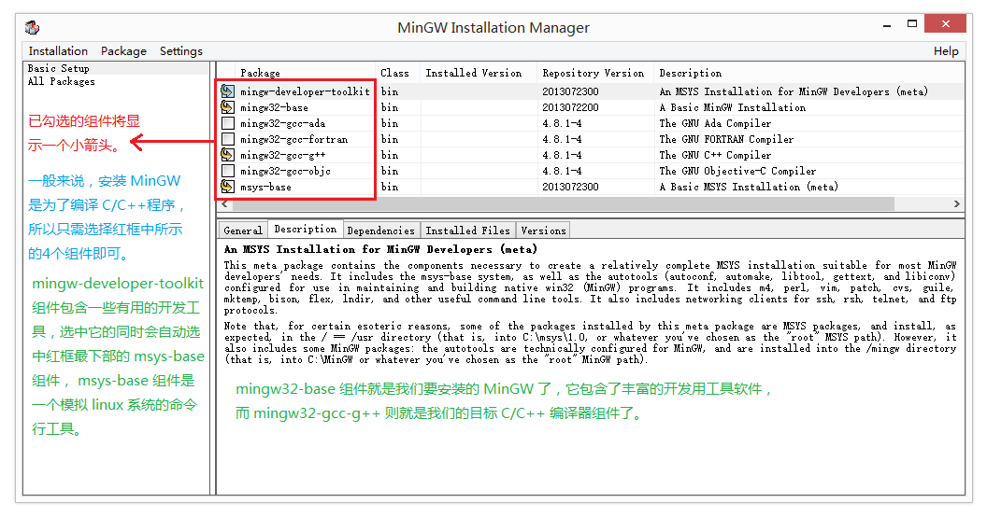987x517 pixels.
Task: Click the MinGW app icon in title bar
Action: (32, 26)
